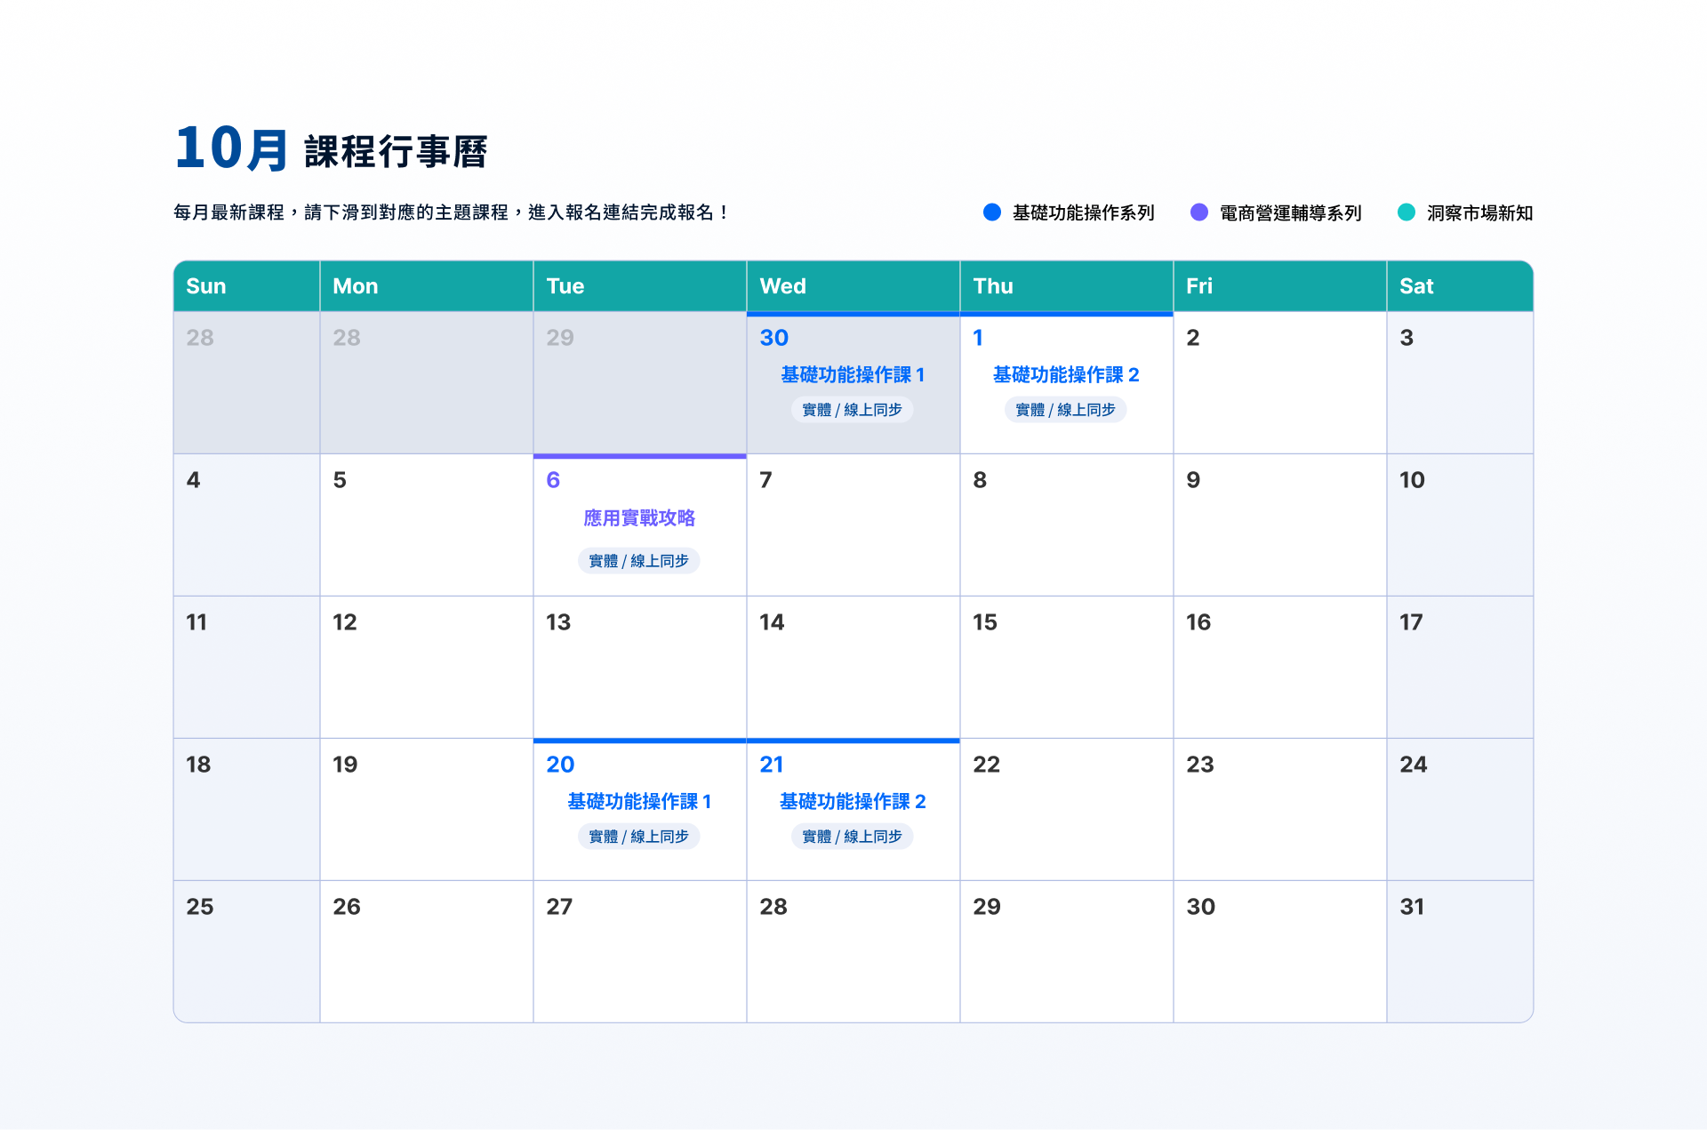This screenshot has height=1130, width=1707.
Task: Select date 26 on Monday
Action: pos(347,907)
